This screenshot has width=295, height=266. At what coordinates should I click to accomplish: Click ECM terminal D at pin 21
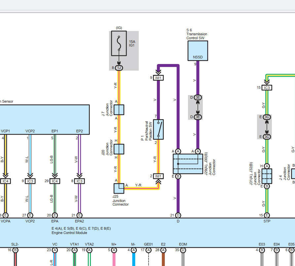pyautogui.click(x=178, y=215)
